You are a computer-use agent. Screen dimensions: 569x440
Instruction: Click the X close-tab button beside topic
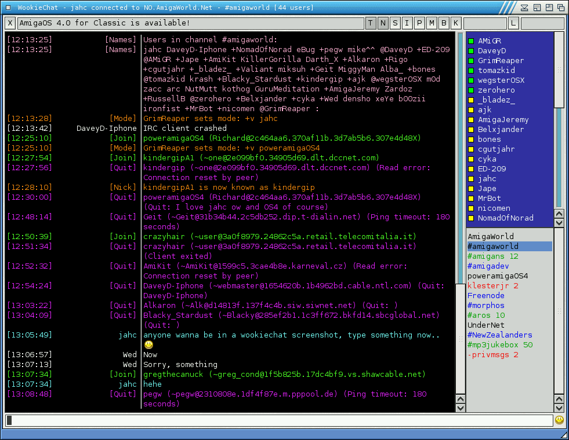(x=10, y=23)
